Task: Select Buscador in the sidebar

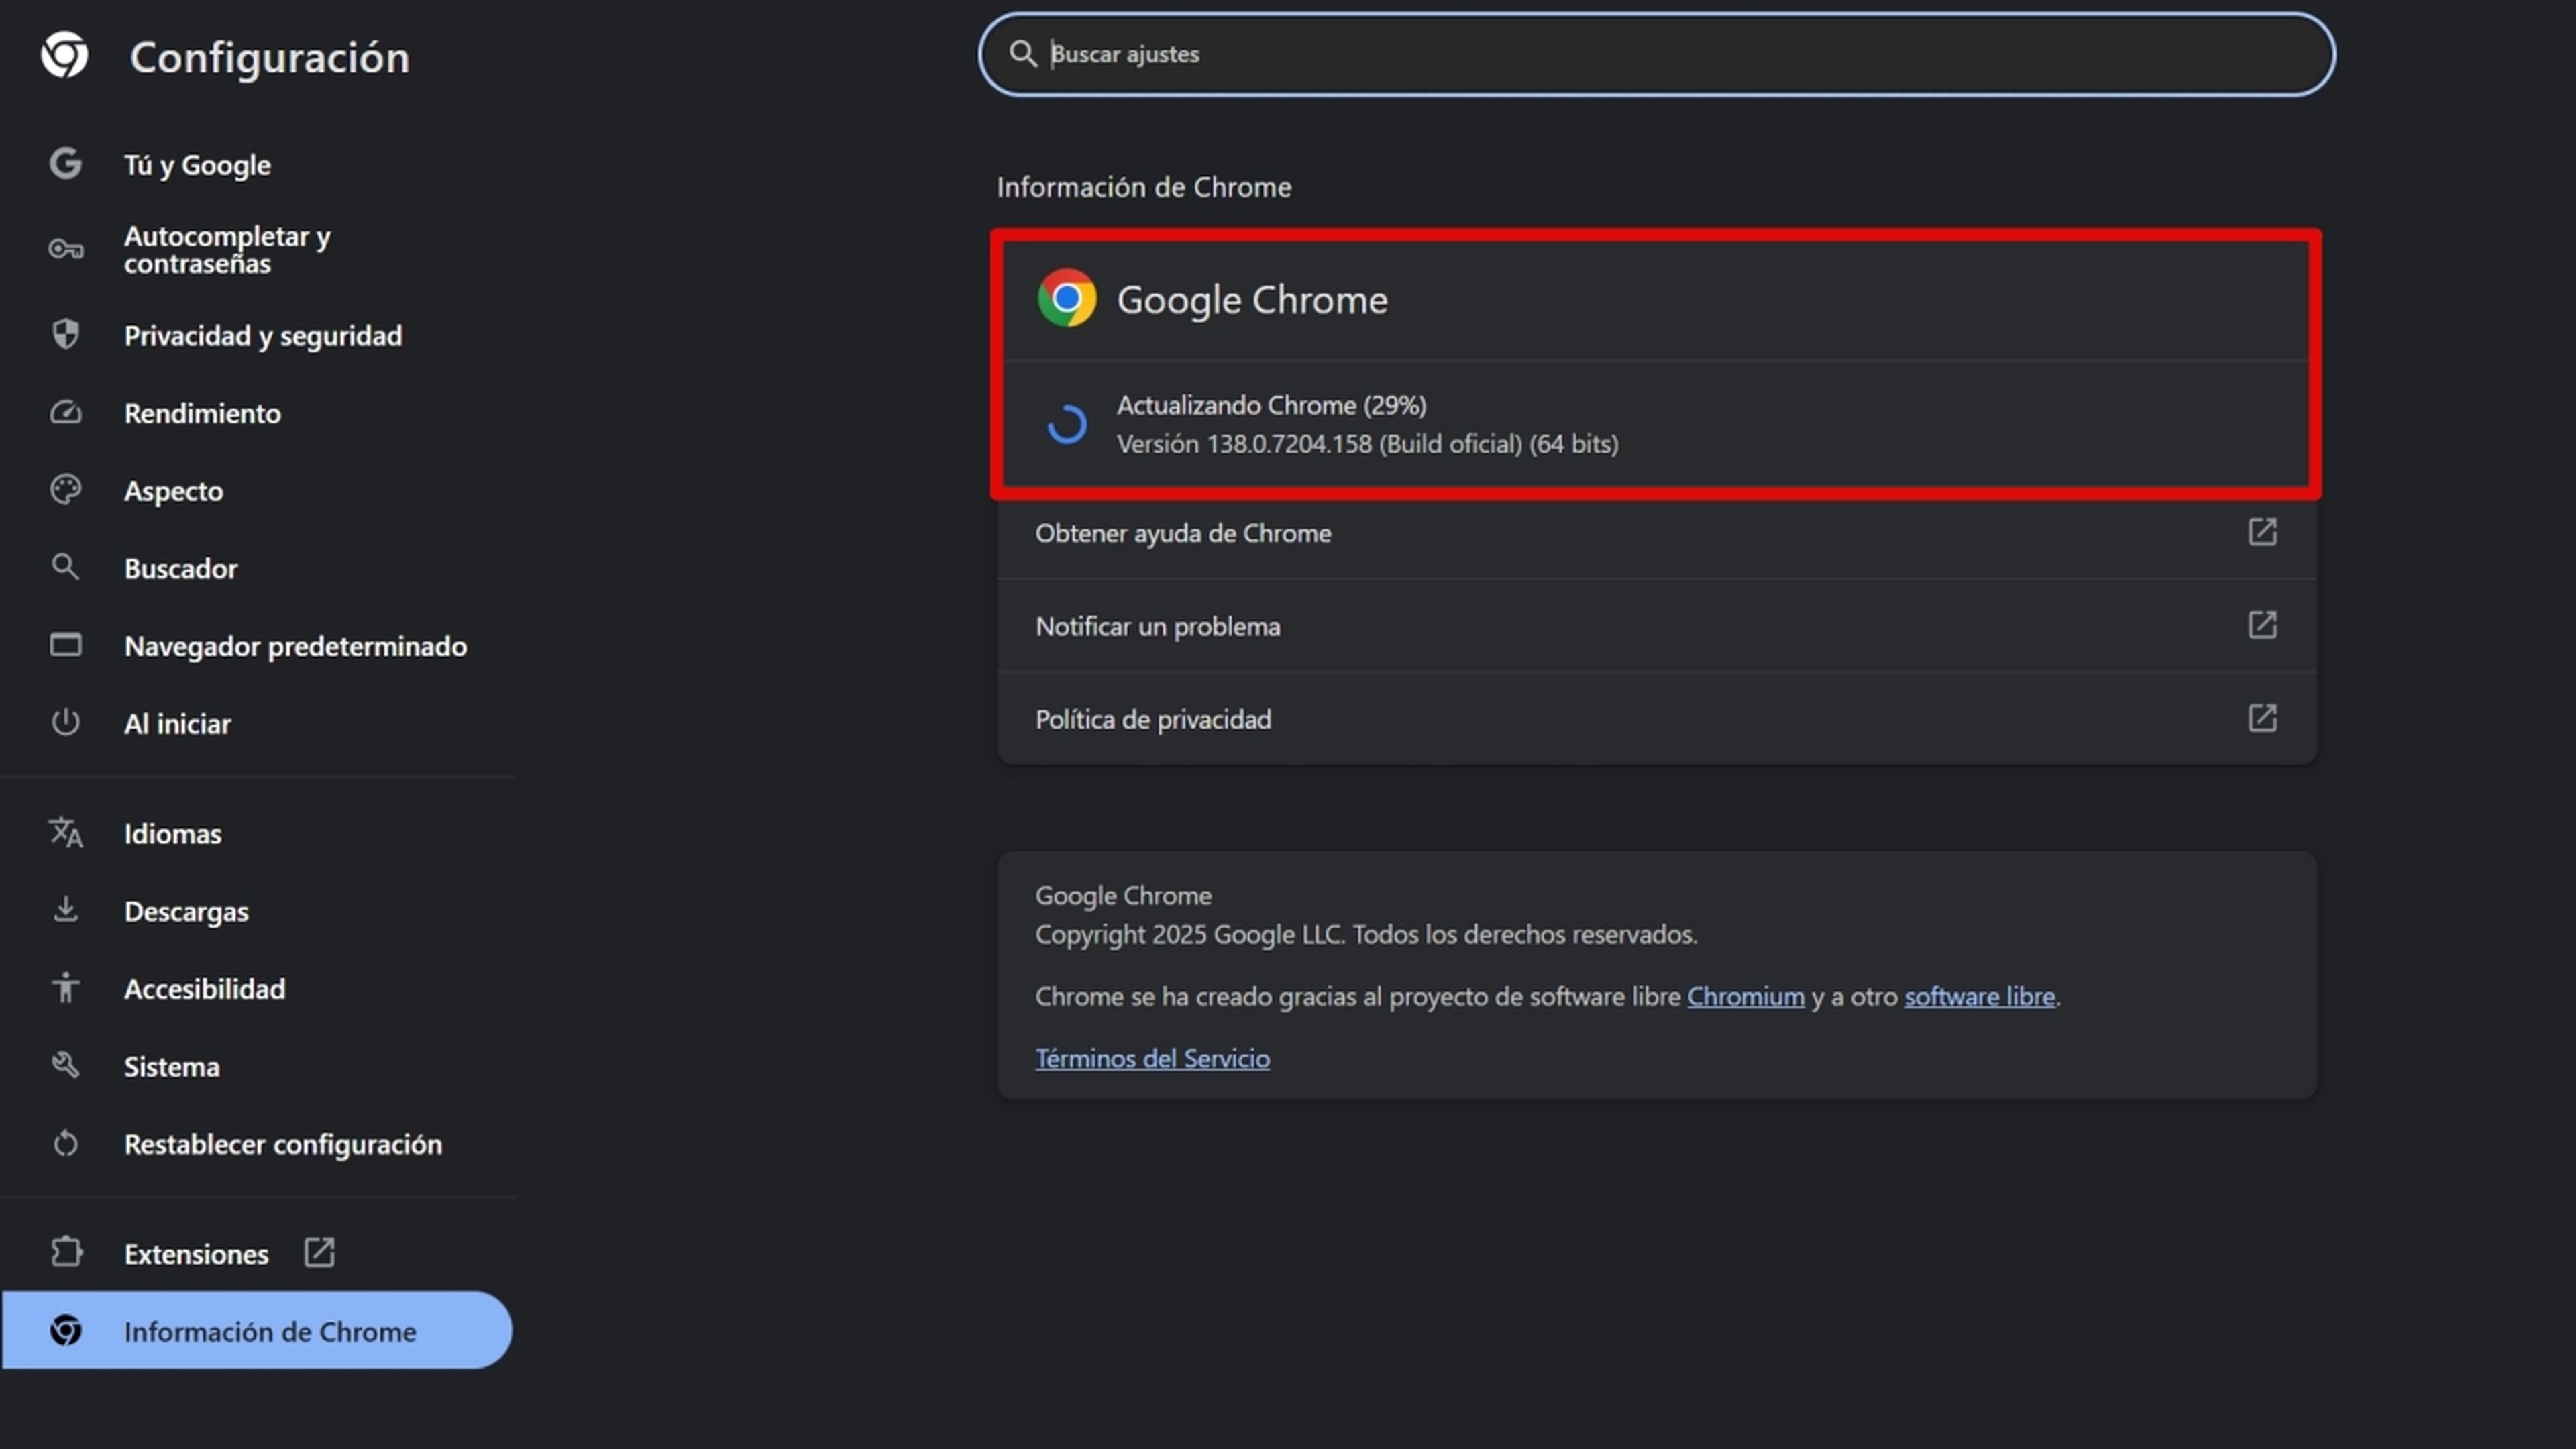Action: (257, 568)
